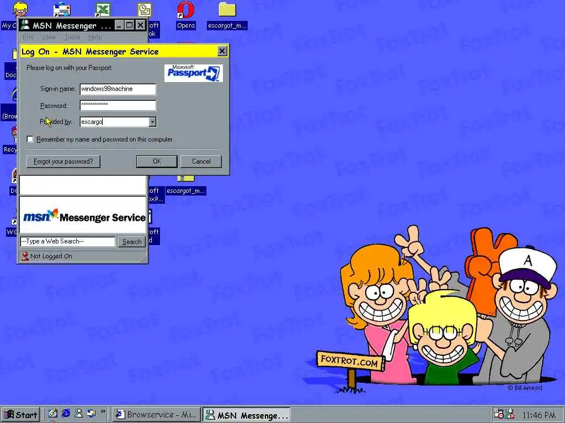Select the top escargot_m... folder icon
The height and width of the screenshot is (423, 565).
(x=227, y=9)
